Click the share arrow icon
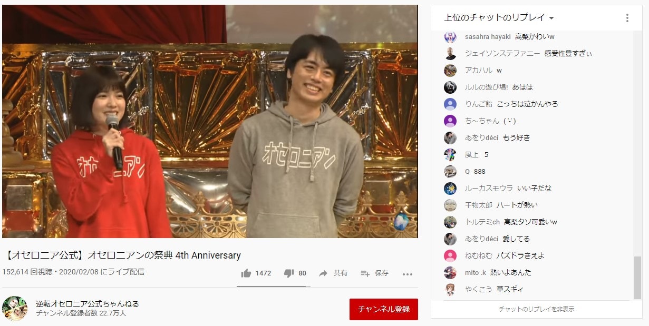The image size is (649, 326). [323, 273]
